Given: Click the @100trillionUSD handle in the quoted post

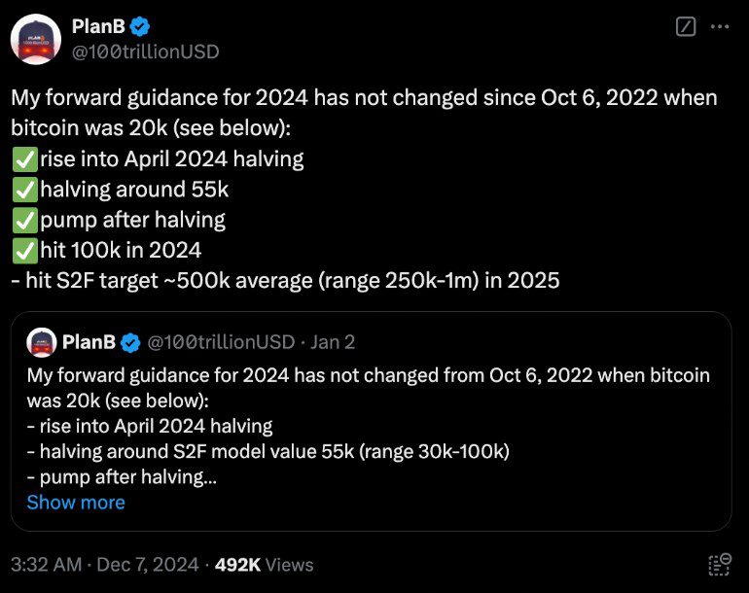Looking at the screenshot, I should point(220,341).
